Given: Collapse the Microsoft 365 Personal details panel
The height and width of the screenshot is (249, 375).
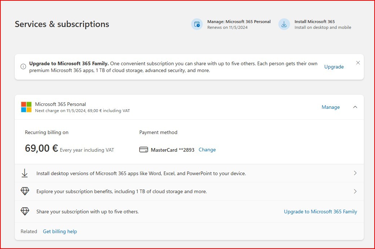Looking at the screenshot, I should [x=355, y=107].
